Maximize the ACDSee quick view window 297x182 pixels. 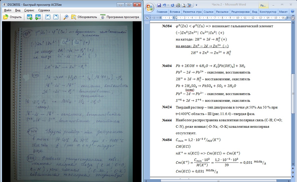click(129, 5)
